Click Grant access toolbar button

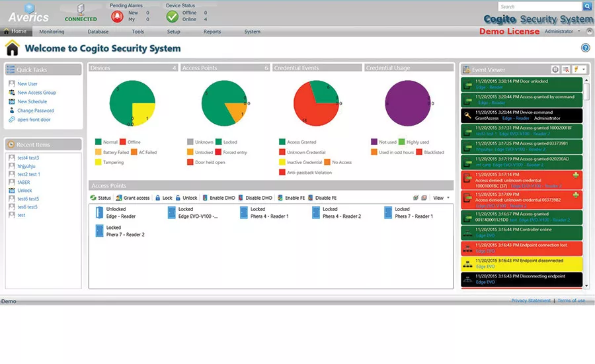click(133, 198)
